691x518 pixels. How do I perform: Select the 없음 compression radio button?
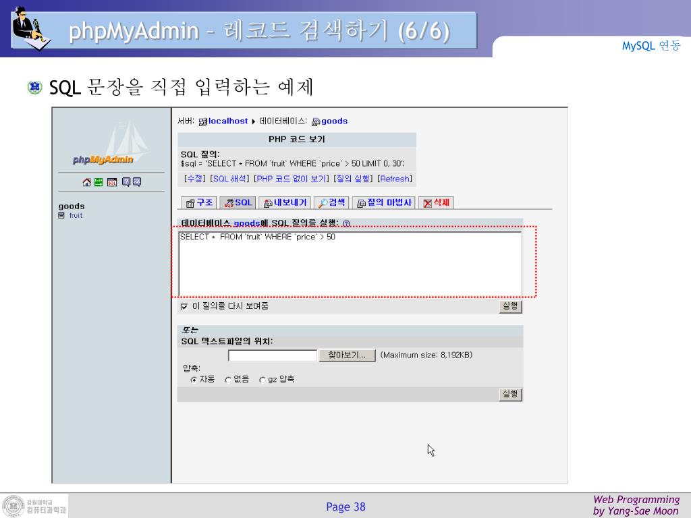pos(228,380)
